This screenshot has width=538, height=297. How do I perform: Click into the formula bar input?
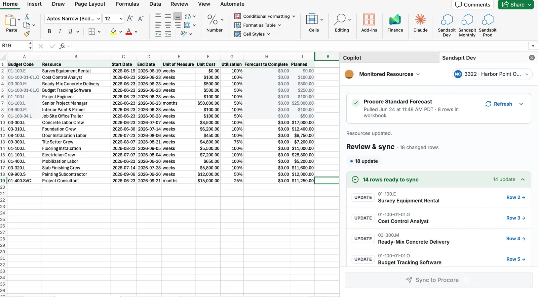coord(299,46)
